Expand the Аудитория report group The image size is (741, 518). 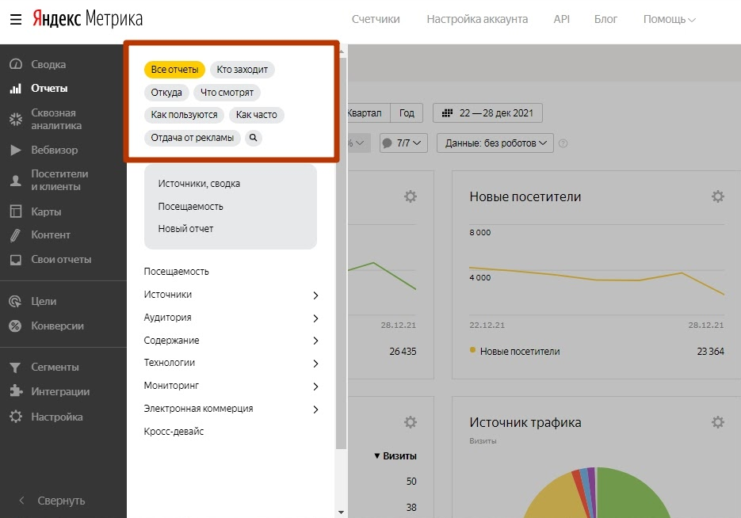click(x=231, y=318)
